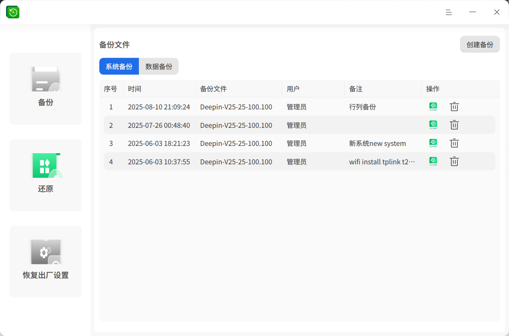Click 管理员 user cell in row 4

point(297,162)
